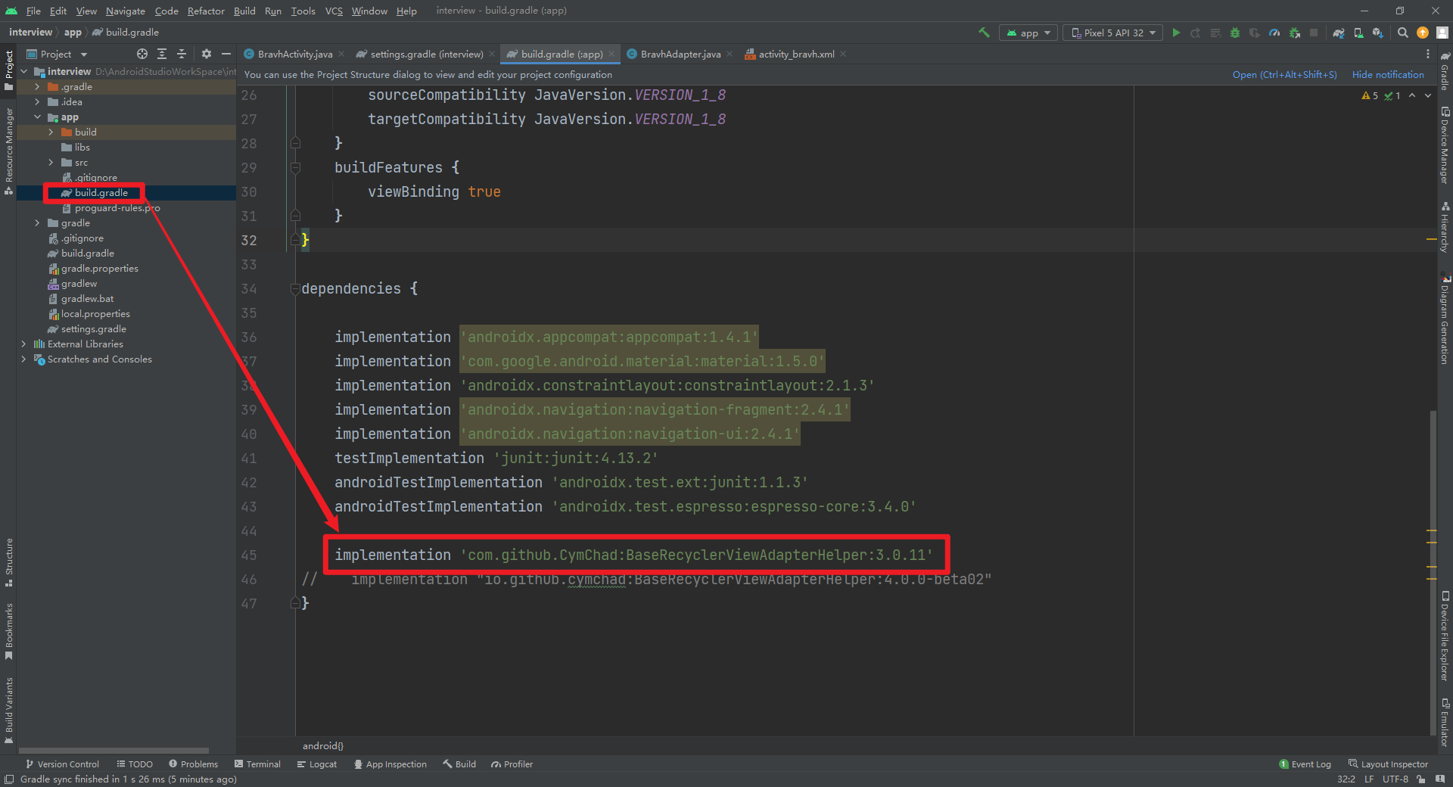Open the Device Manager side panel
Viewport: 1453px width, 787px height.
pos(1445,145)
